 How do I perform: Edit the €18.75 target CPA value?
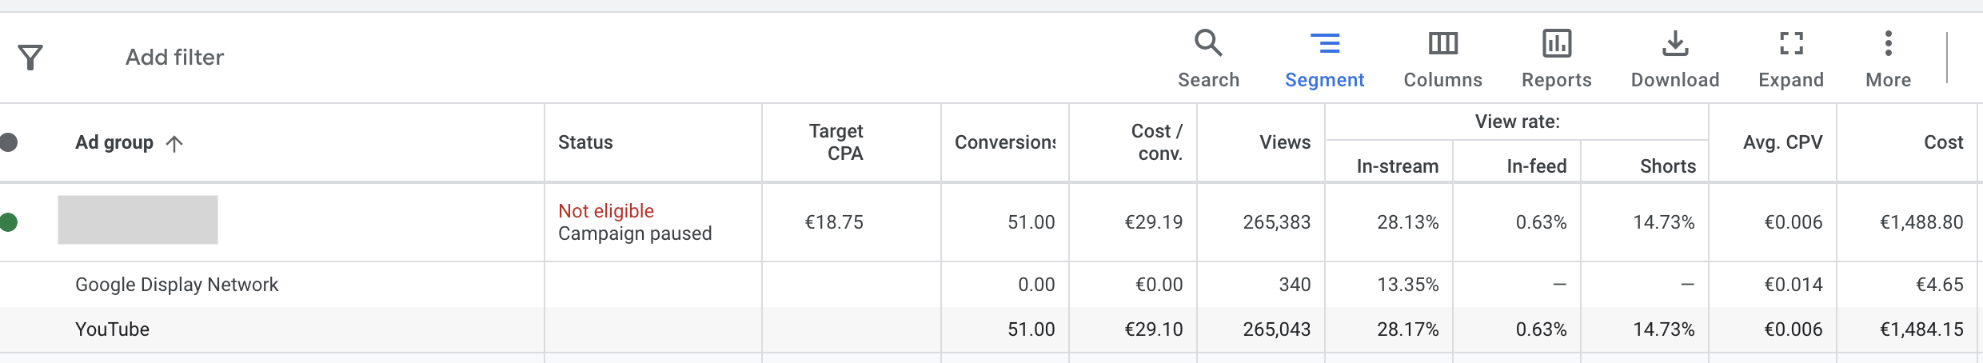point(834,222)
